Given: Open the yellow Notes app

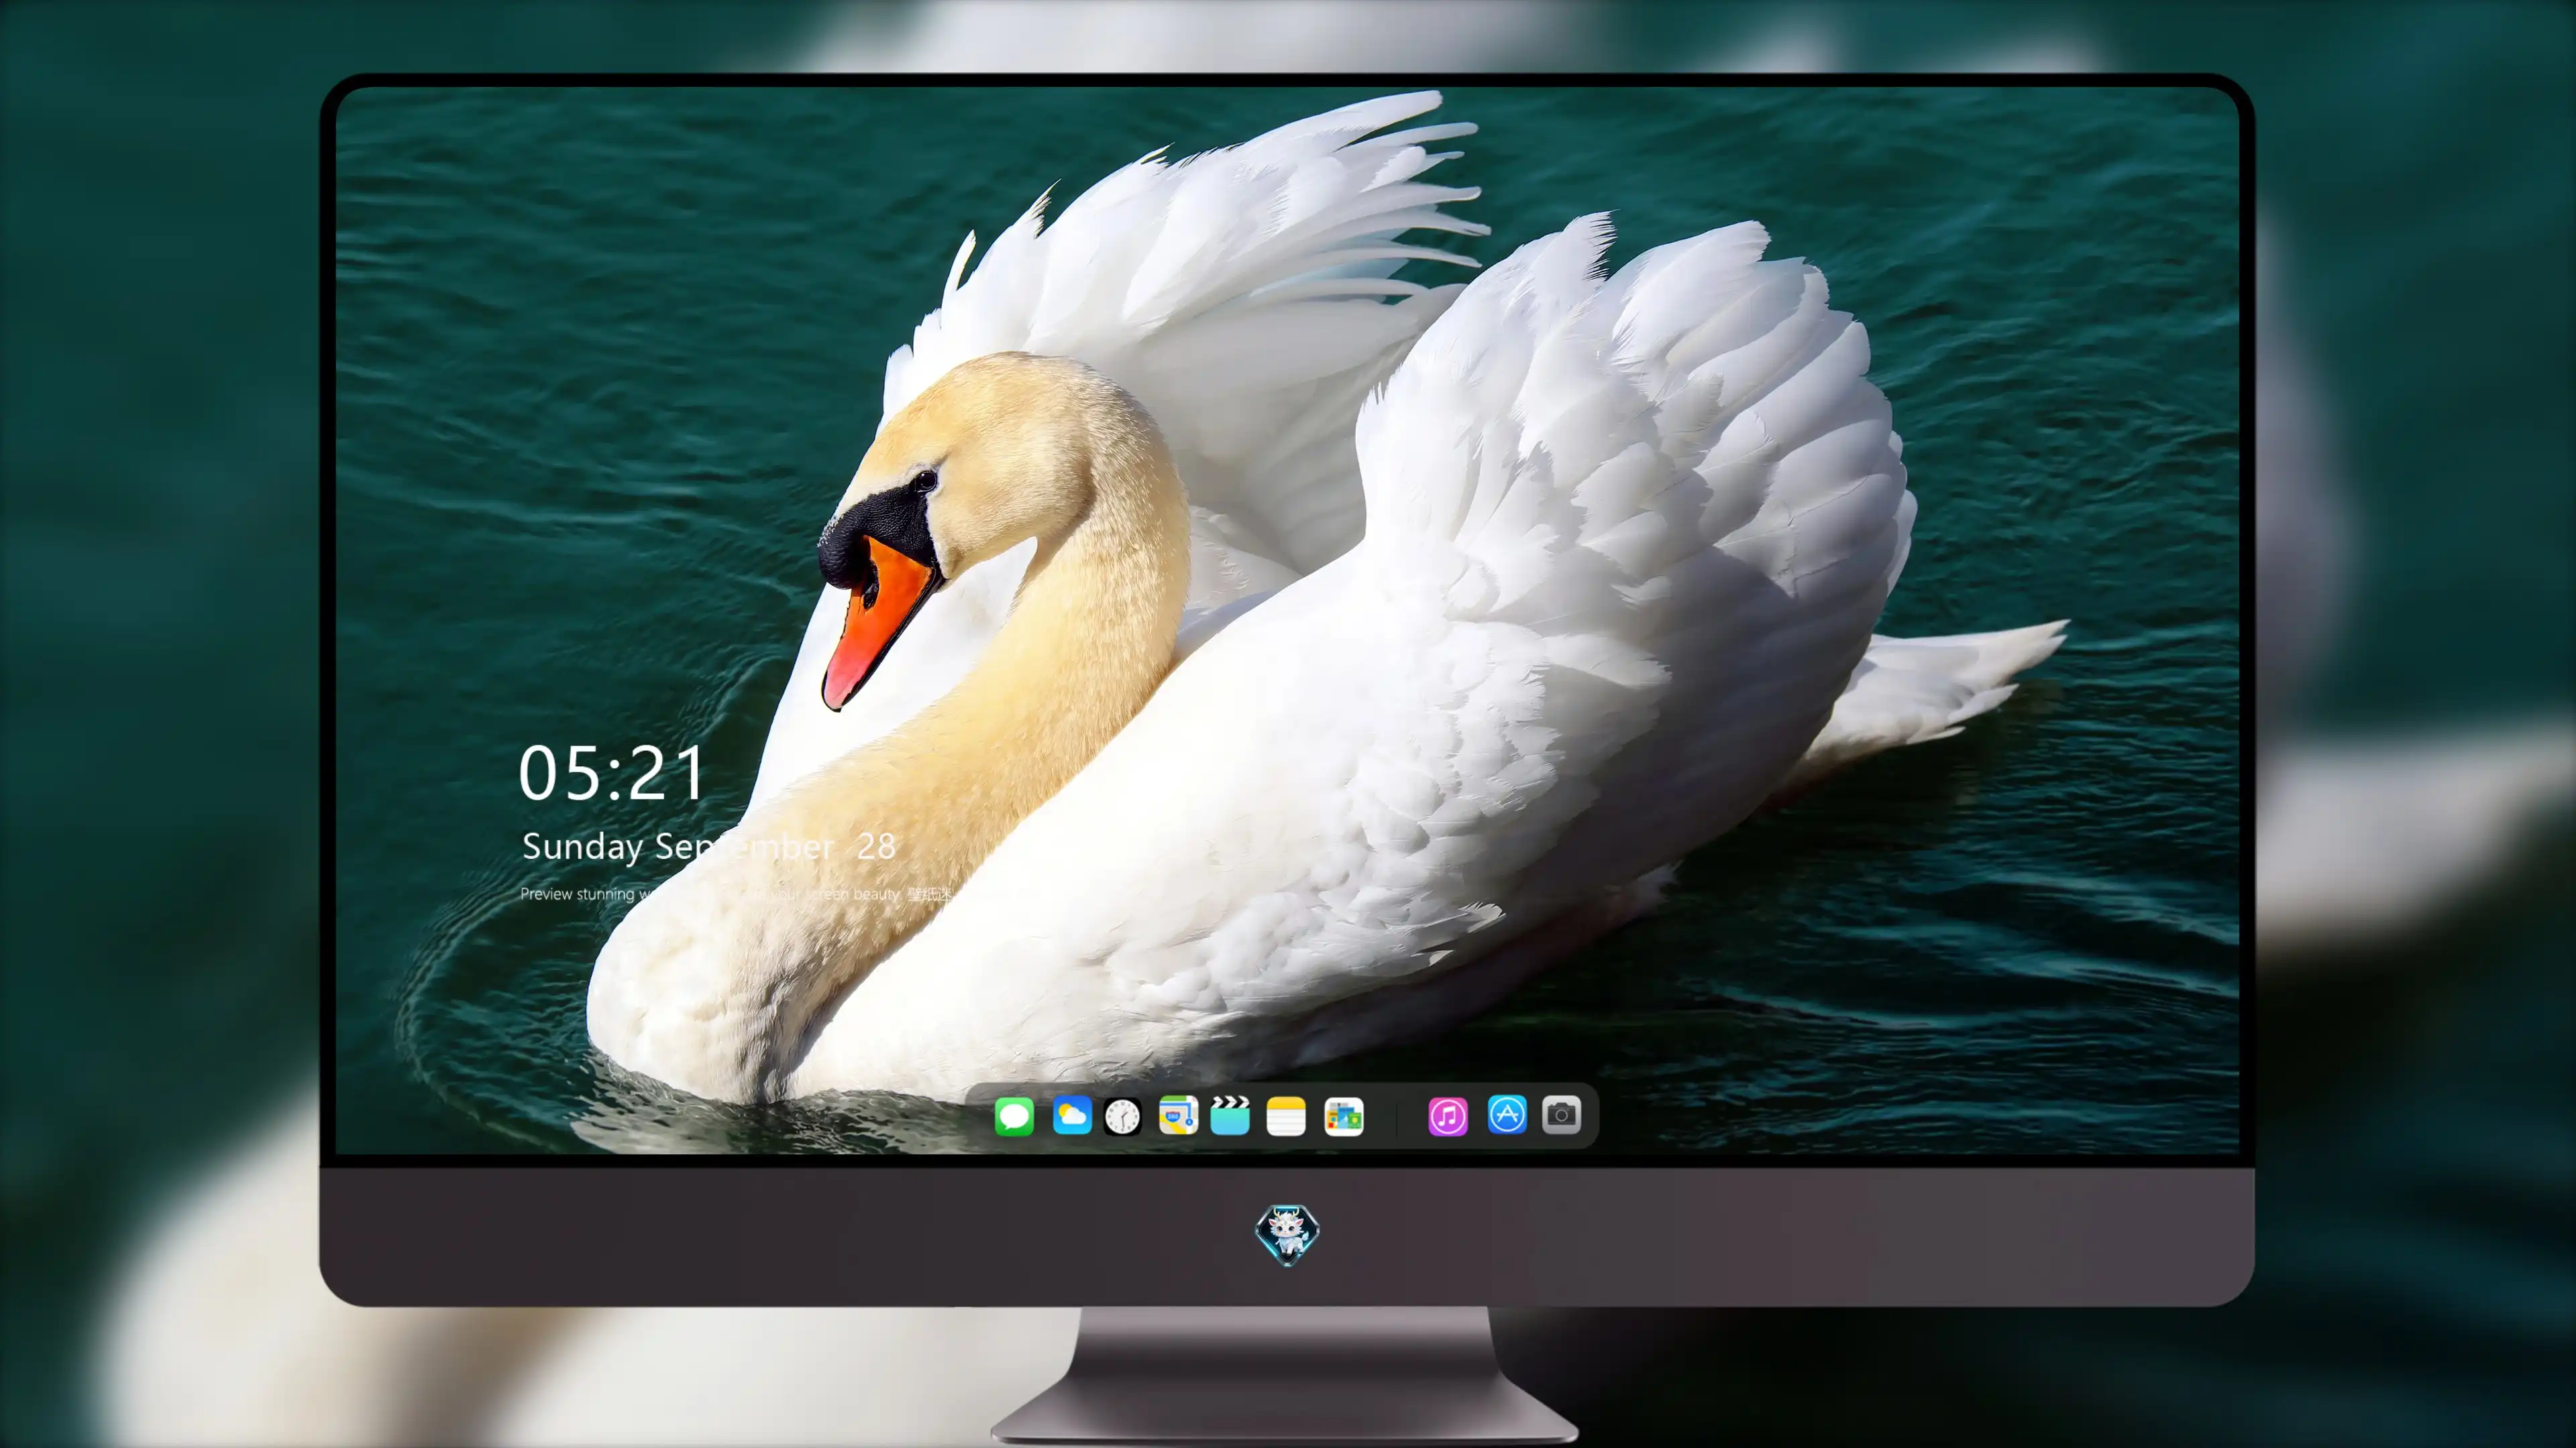Looking at the screenshot, I should click(1286, 1116).
